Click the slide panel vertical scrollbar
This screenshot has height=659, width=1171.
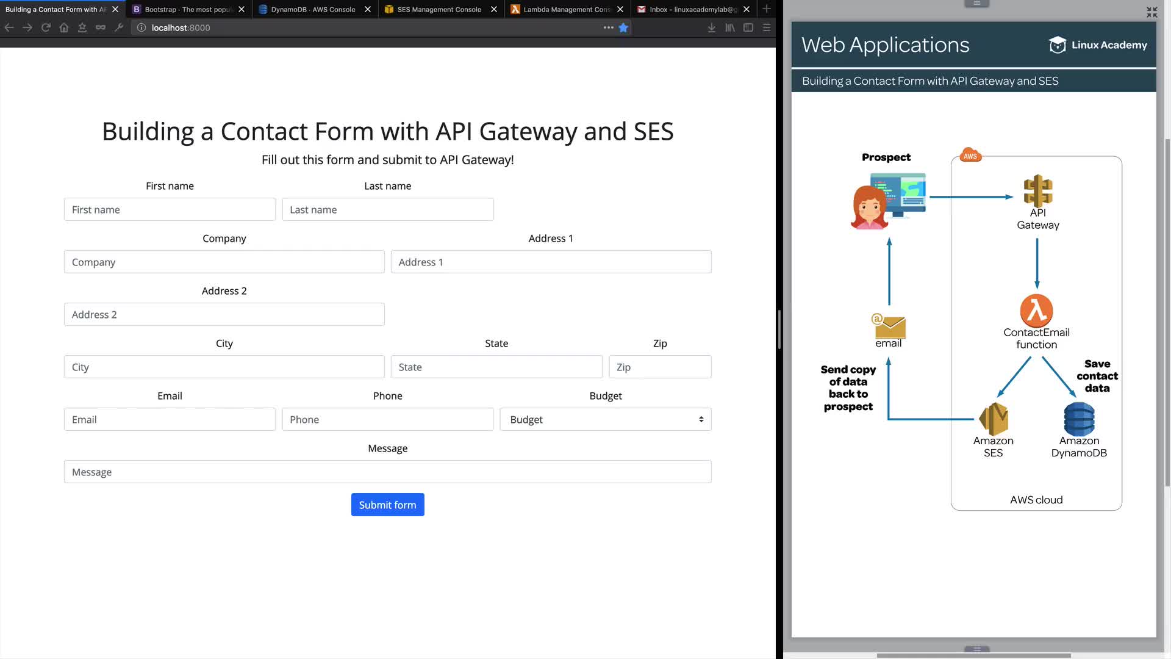click(x=1167, y=311)
